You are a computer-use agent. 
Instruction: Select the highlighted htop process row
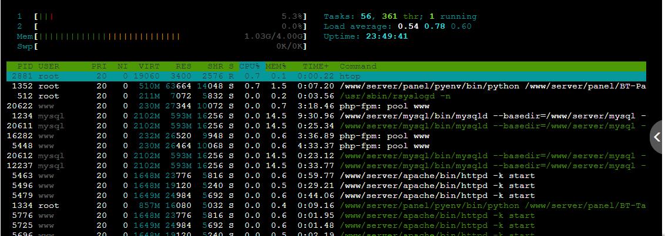[326, 77]
